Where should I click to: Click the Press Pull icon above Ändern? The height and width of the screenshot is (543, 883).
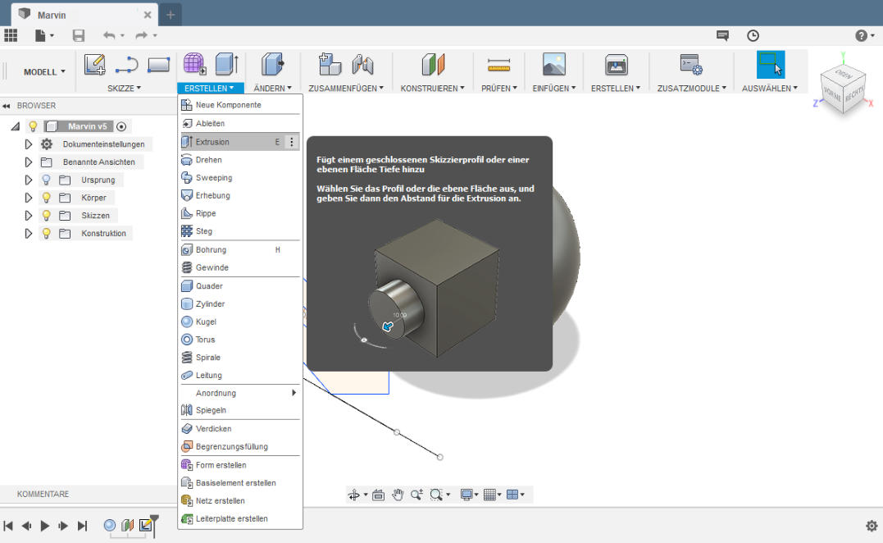(x=272, y=64)
